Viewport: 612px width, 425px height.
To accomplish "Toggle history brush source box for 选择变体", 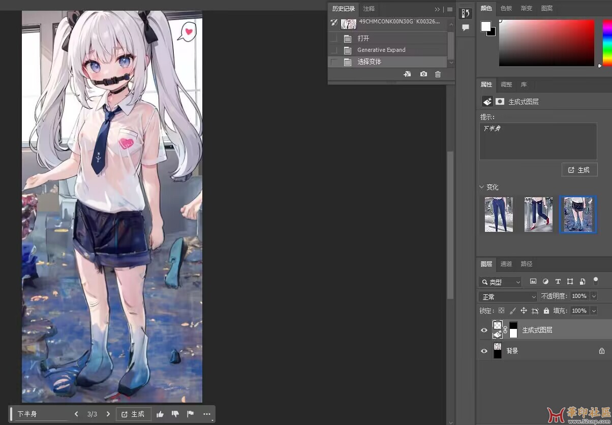I will (334, 62).
